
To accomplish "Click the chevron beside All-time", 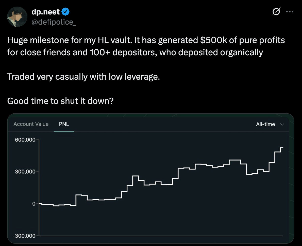I will pyautogui.click(x=282, y=125).
